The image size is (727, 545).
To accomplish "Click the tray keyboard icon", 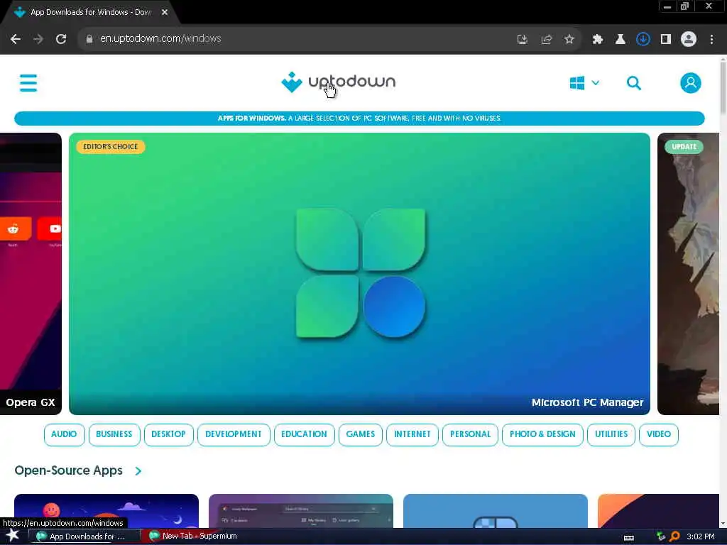I will (629, 537).
